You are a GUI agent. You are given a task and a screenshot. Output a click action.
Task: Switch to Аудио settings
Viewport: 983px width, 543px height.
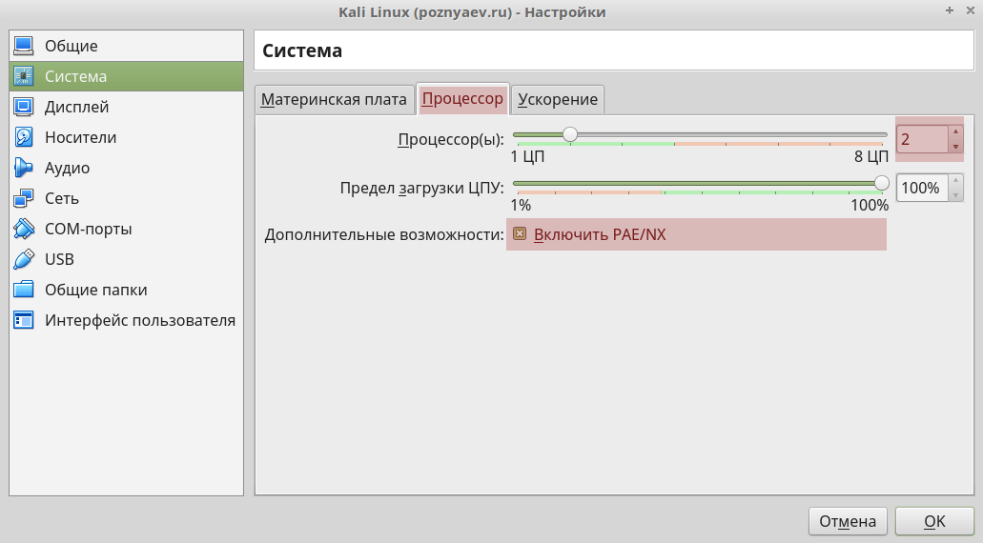click(x=126, y=168)
